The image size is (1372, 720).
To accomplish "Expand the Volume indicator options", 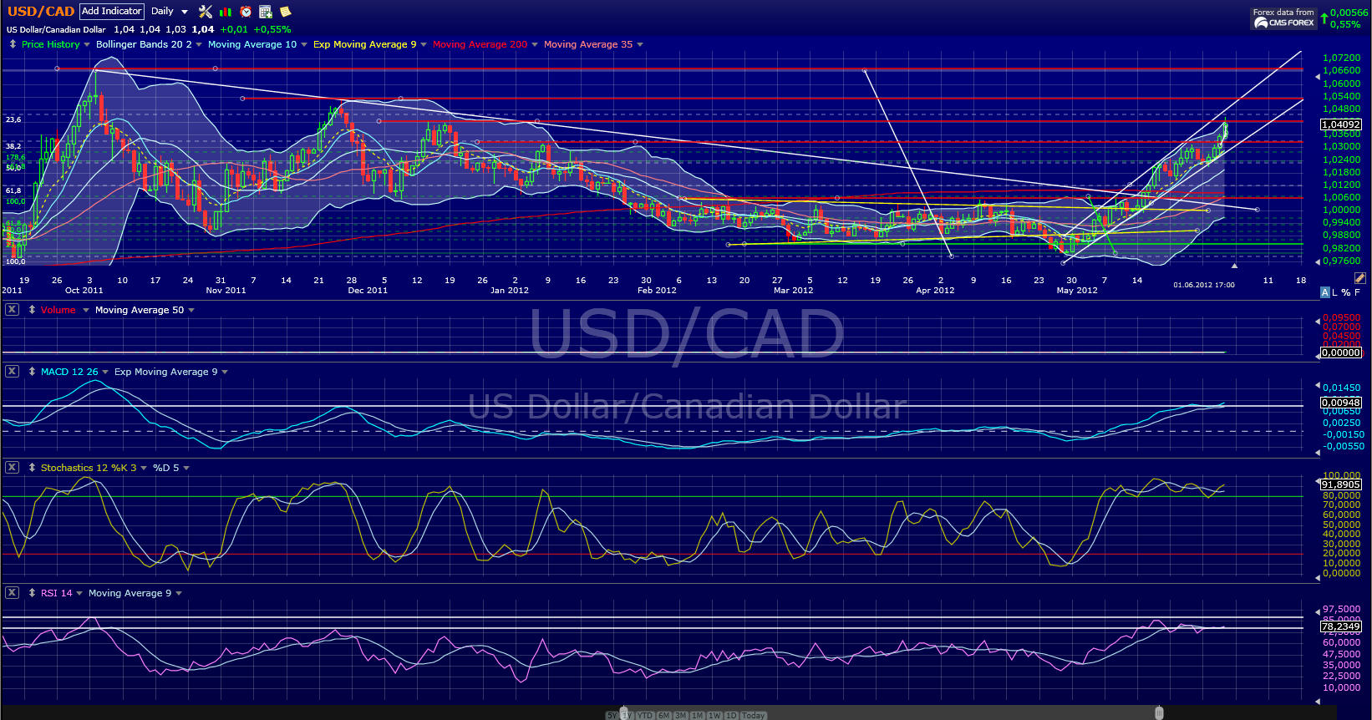I will (85, 310).
